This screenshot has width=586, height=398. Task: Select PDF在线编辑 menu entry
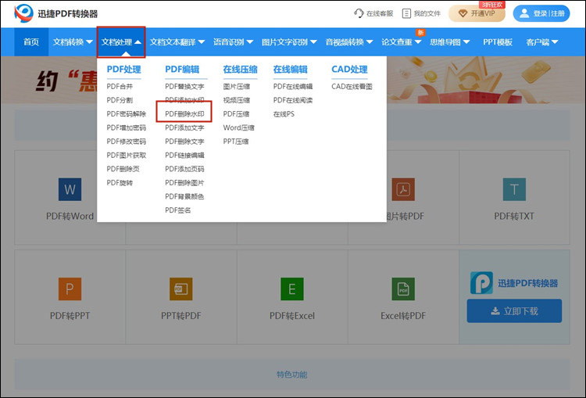pyautogui.click(x=293, y=87)
